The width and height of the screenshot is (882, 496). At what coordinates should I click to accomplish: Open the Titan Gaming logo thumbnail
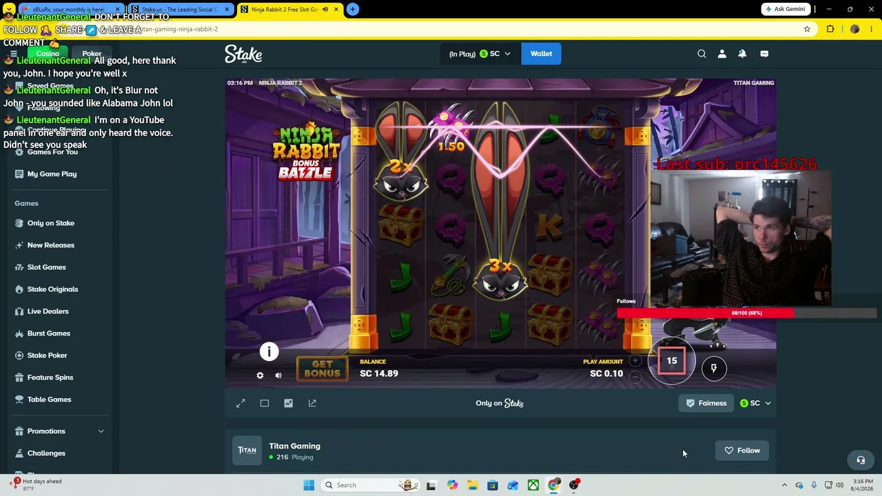tap(247, 451)
